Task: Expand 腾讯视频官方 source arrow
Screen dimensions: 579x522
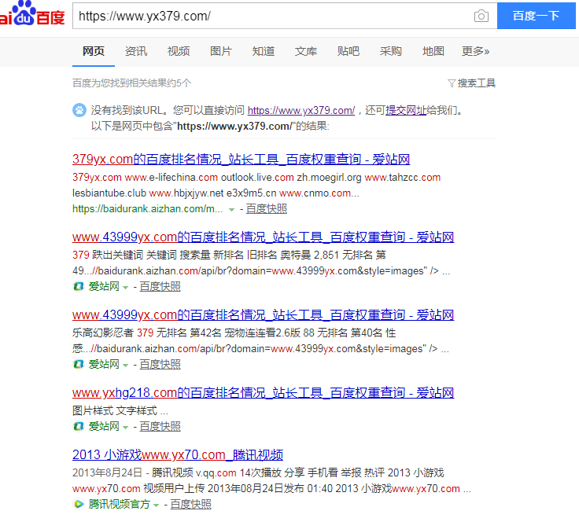Action: click(156, 505)
